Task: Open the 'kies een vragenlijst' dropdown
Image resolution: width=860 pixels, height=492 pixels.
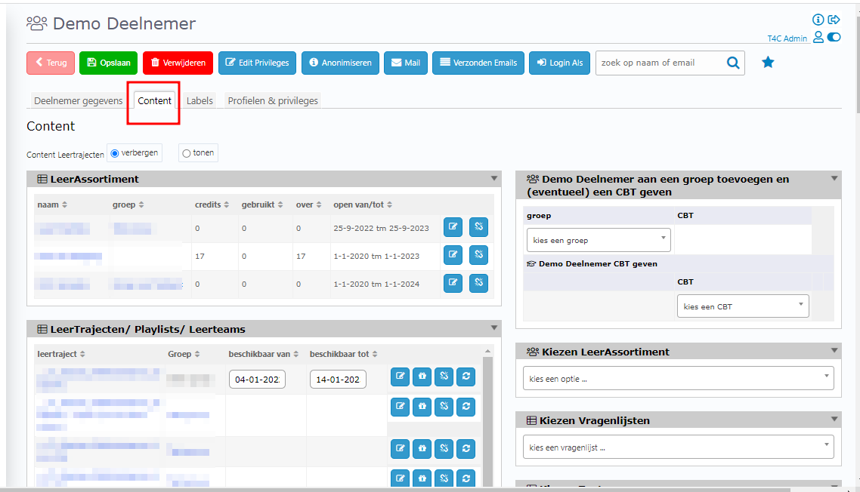Action: coord(678,447)
